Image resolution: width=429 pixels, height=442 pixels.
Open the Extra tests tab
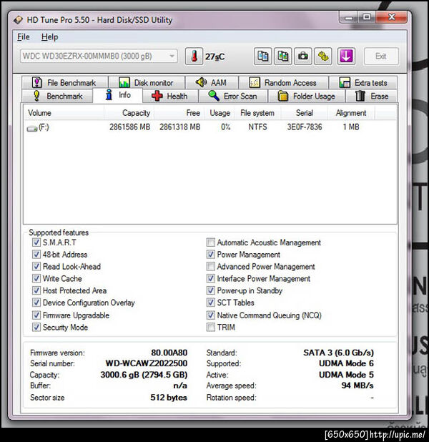(363, 82)
